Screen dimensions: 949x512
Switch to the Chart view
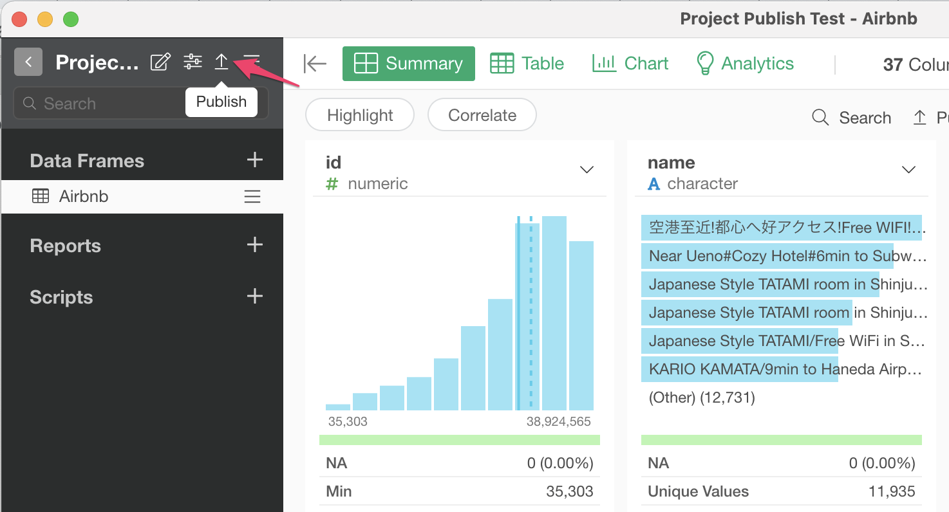coord(630,64)
